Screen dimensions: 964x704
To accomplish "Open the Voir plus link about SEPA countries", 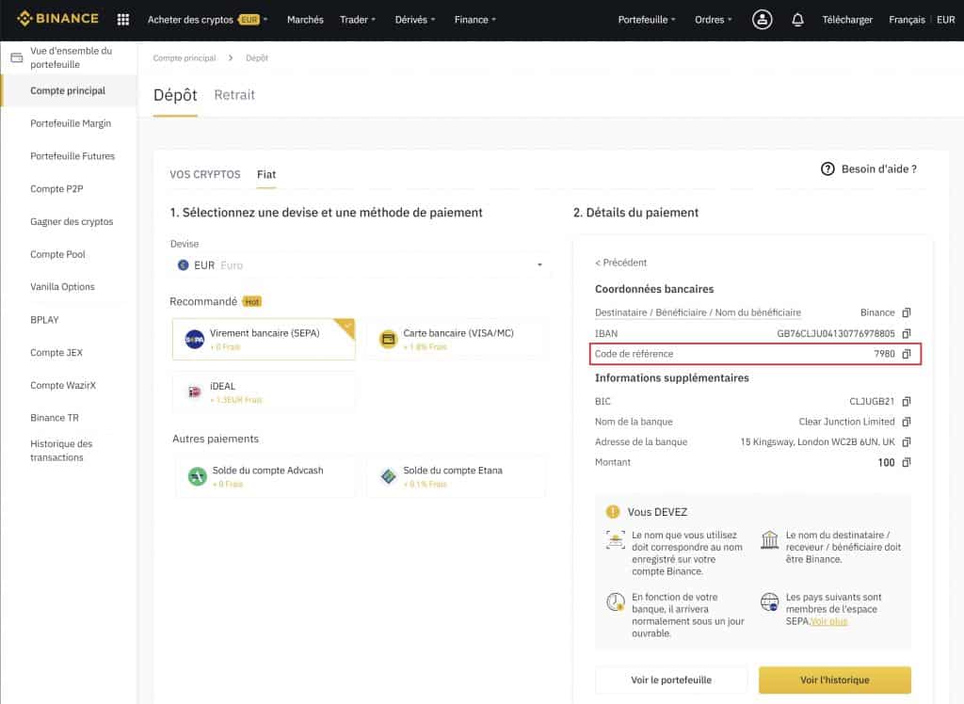I will (827, 619).
